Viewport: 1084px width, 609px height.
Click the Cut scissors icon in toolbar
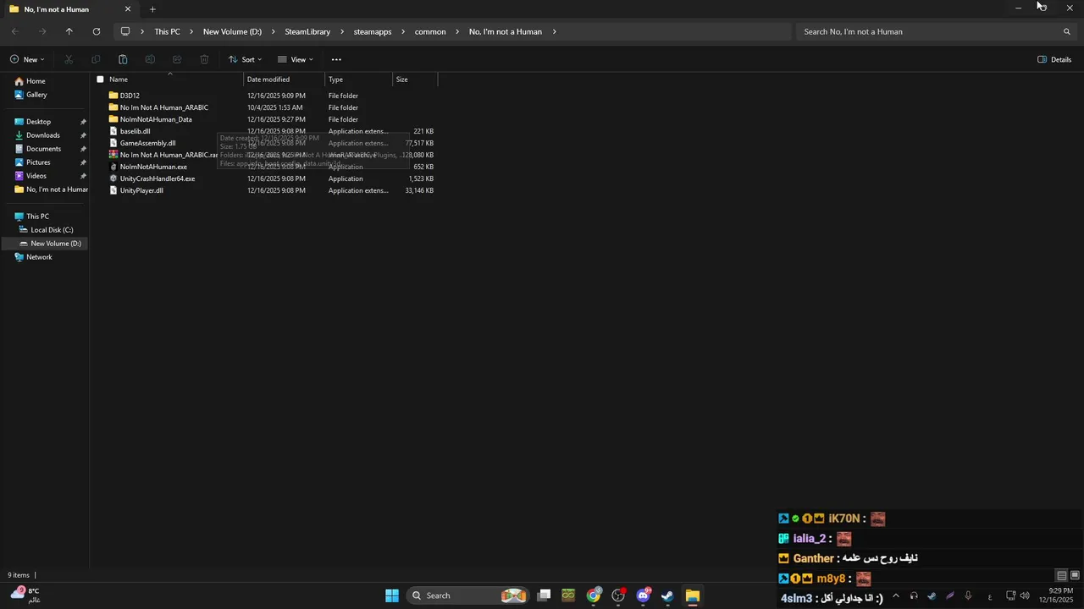coord(69,59)
